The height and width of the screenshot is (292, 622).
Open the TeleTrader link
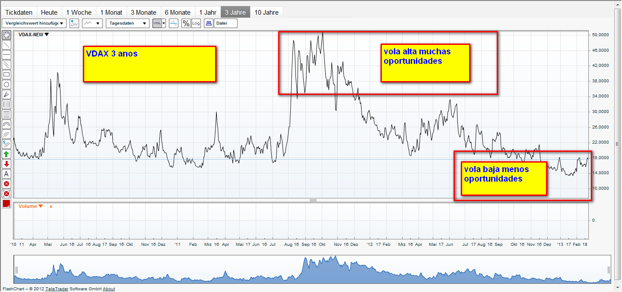57,289
